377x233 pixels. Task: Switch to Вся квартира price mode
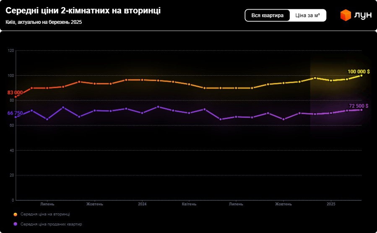(268, 15)
